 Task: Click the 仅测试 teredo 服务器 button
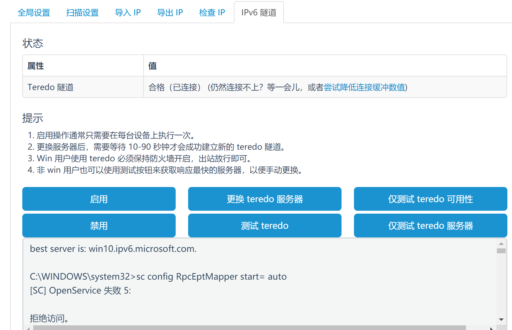(430, 225)
